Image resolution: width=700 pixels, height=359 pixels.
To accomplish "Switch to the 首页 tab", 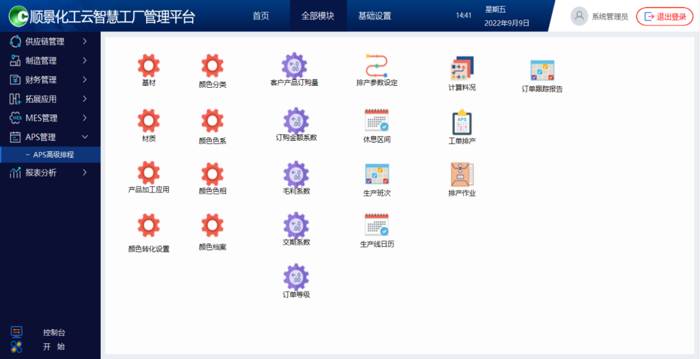I will point(261,16).
